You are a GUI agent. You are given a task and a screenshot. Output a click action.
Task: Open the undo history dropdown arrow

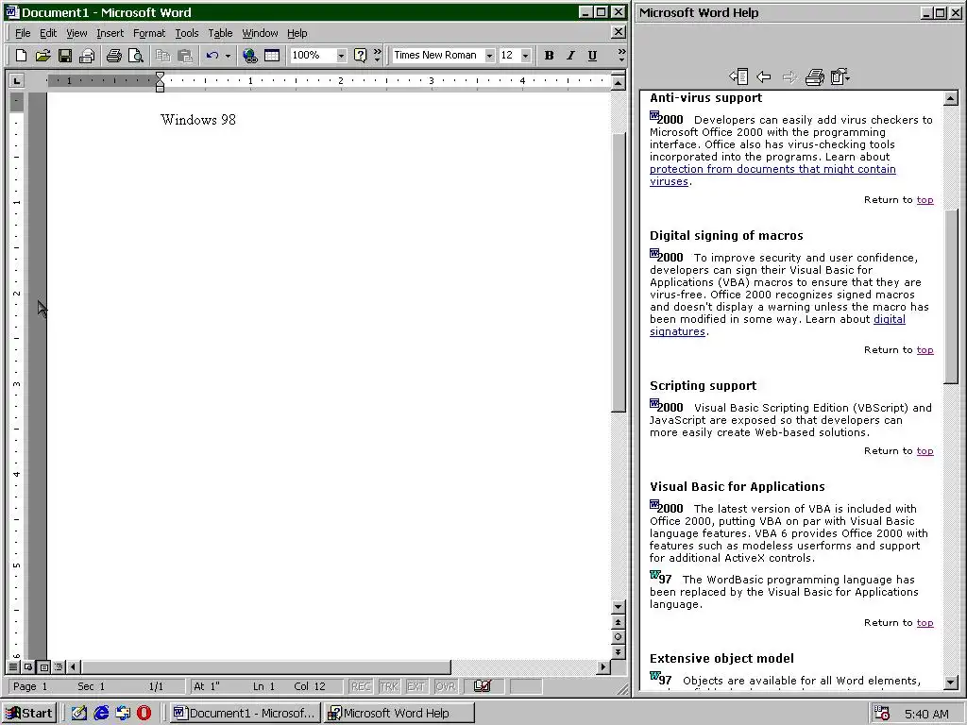coord(228,56)
